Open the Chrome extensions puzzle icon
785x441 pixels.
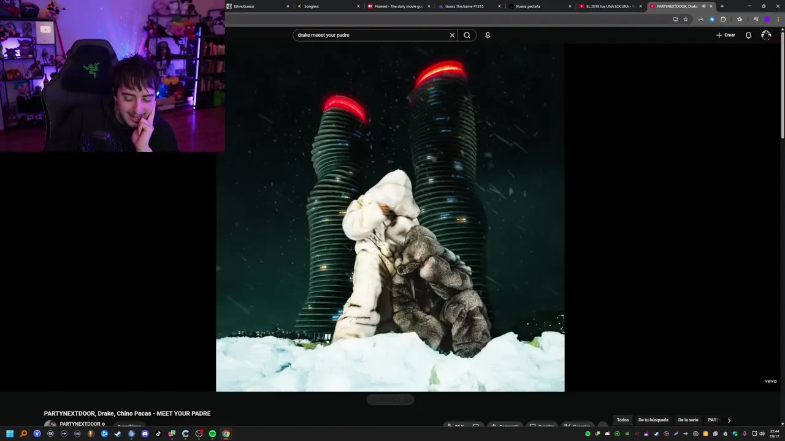click(x=723, y=19)
